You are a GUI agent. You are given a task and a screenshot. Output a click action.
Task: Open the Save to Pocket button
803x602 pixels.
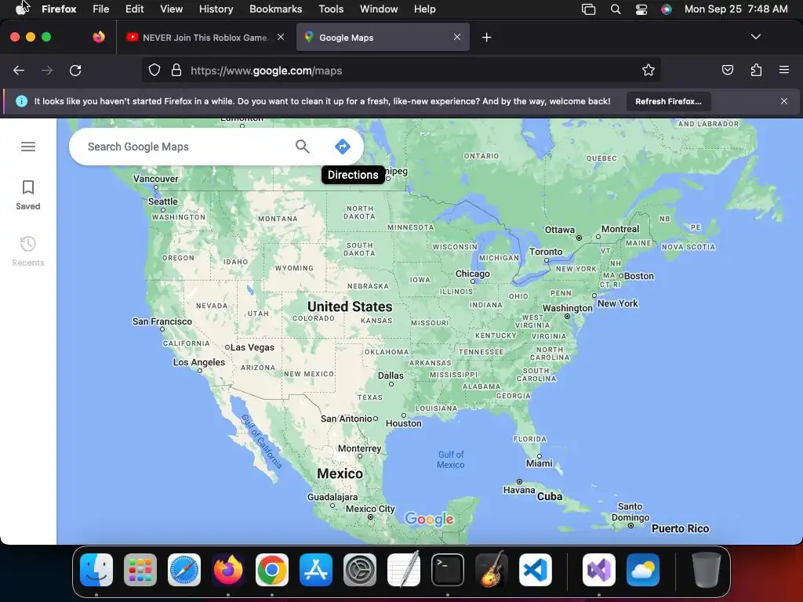(x=728, y=70)
